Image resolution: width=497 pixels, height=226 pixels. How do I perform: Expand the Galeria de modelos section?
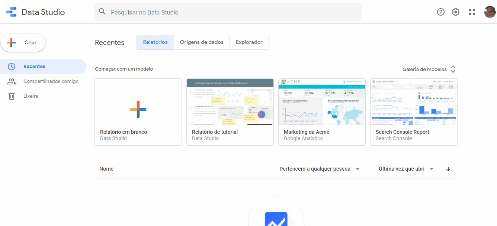pos(453,69)
